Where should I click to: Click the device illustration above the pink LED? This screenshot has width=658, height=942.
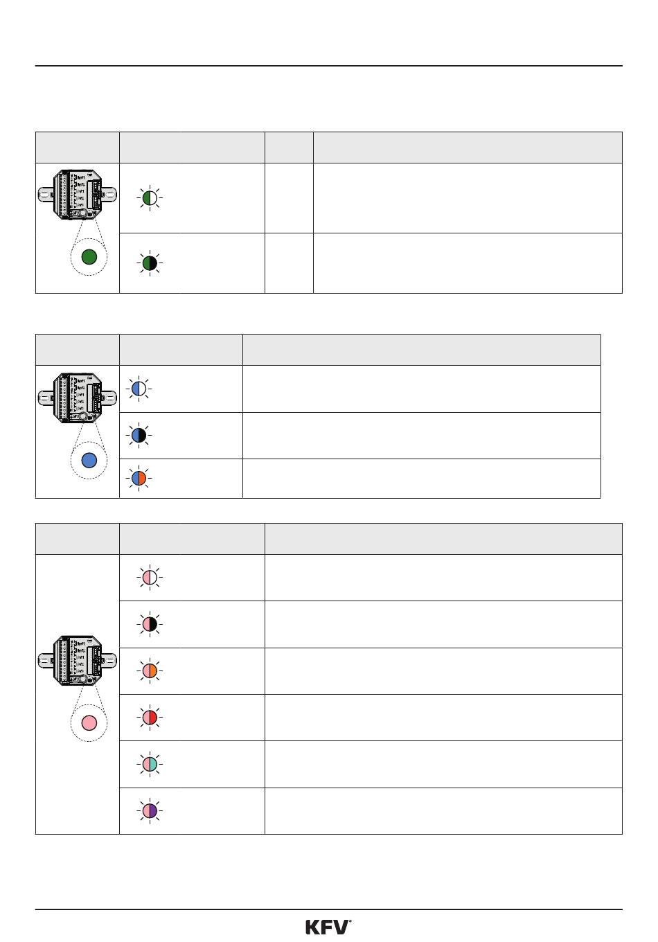coord(77,660)
